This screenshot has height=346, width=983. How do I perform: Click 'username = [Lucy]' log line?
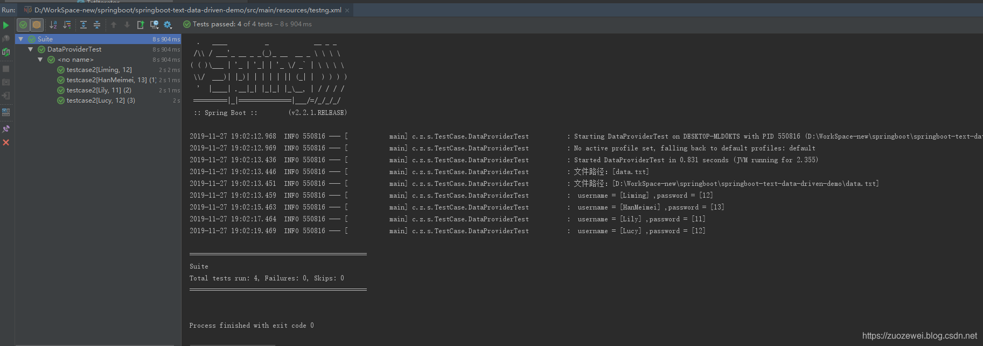pyautogui.click(x=448, y=231)
